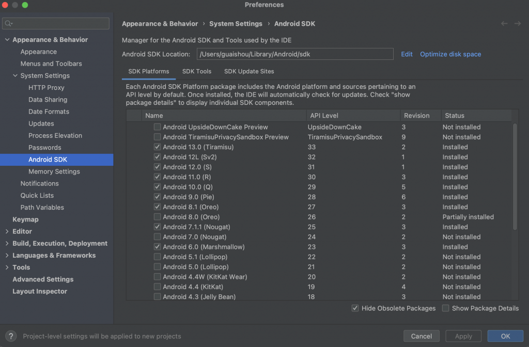
Task: Click the Apply button
Action: pyautogui.click(x=463, y=336)
